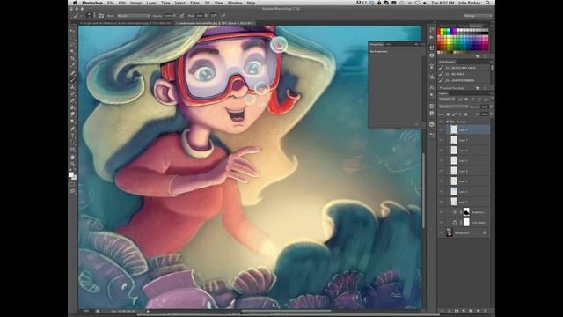Click the Add layer mask icon
The height and width of the screenshot is (317, 563).
click(x=457, y=311)
